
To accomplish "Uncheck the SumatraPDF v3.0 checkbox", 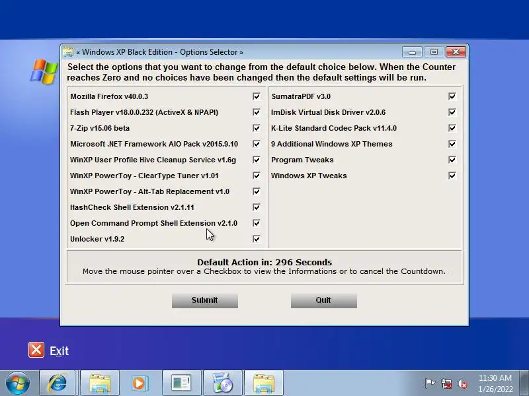I will [452, 96].
